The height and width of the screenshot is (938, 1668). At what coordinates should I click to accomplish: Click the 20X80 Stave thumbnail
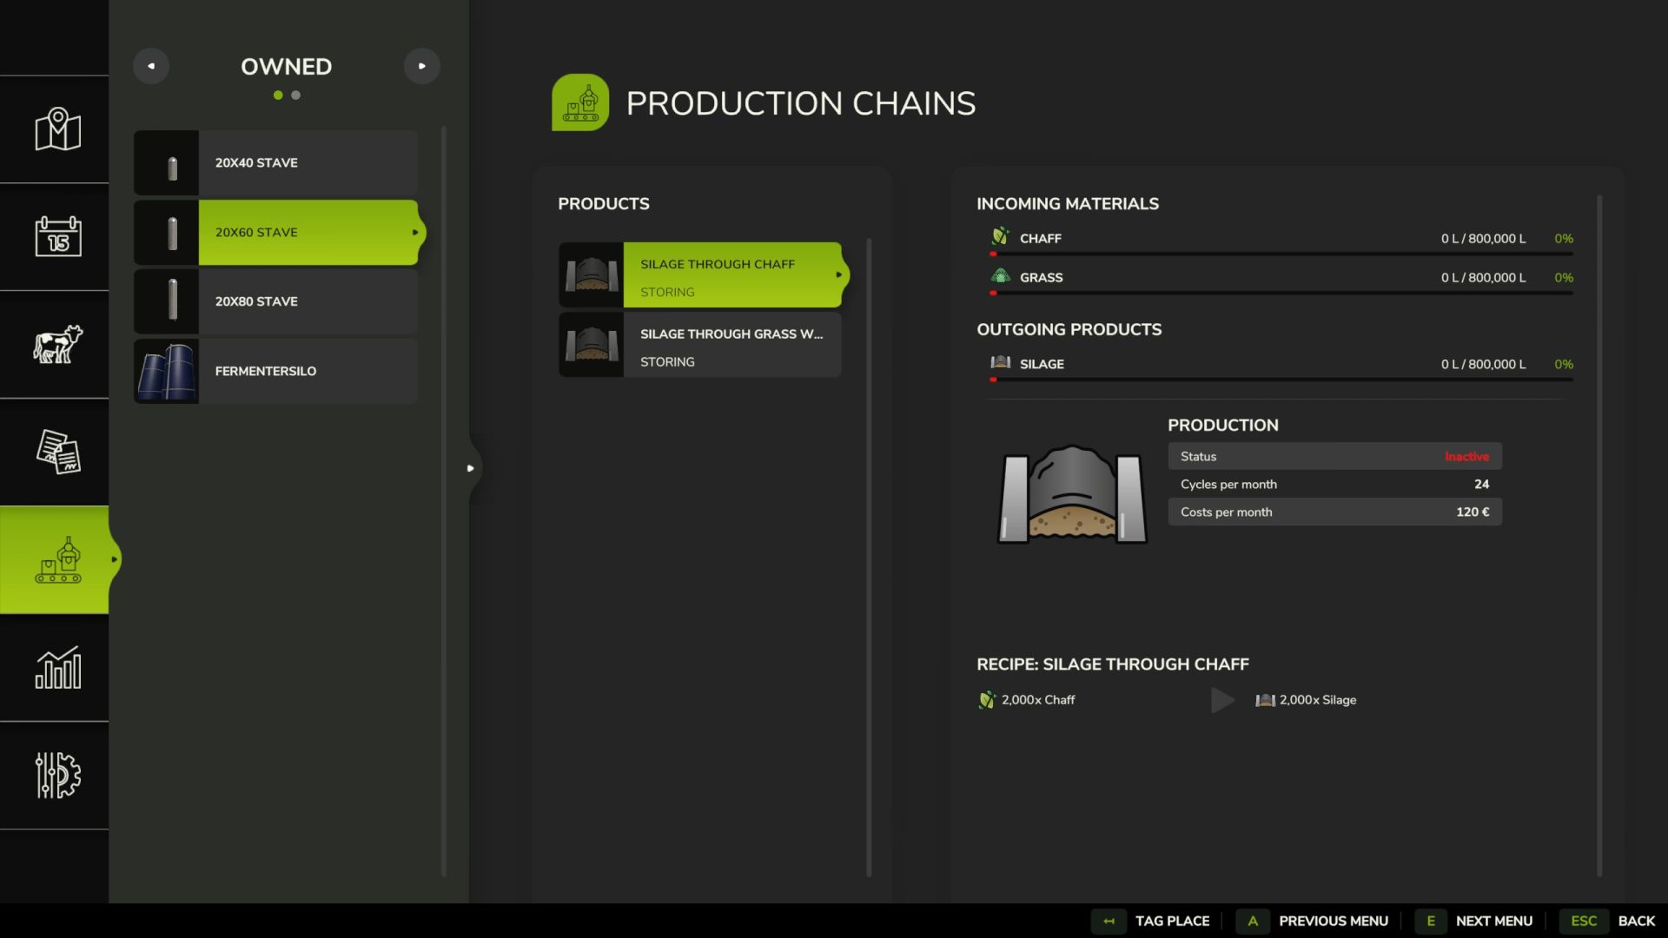[167, 301]
